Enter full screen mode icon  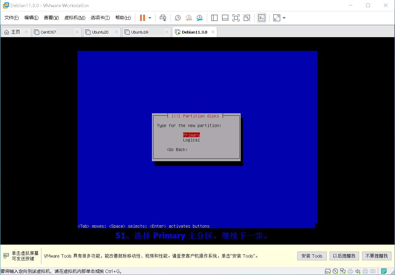[x=236, y=18]
